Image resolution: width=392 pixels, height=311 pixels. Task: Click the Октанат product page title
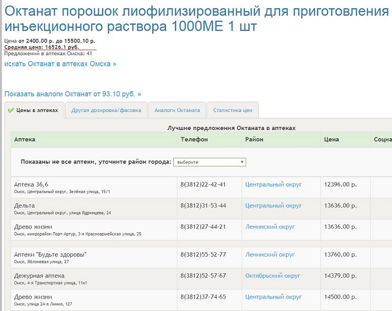(x=197, y=19)
